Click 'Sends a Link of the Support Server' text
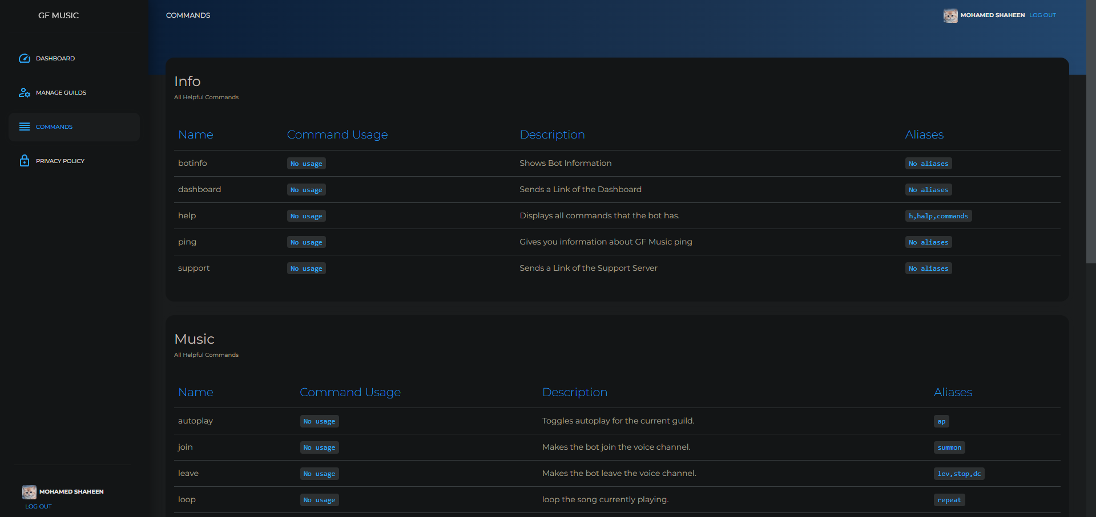Screen dimensions: 1096x517 pyautogui.click(x=589, y=268)
